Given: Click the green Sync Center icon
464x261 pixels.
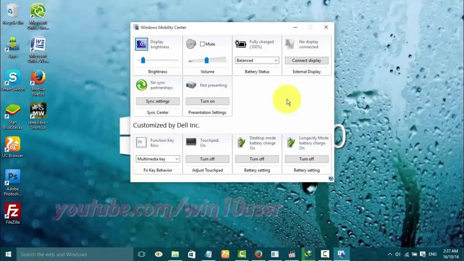Looking at the screenshot, I should pos(141,85).
